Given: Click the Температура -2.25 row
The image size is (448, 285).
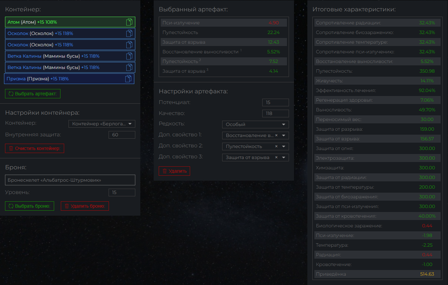Looking at the screenshot, I should 378,245.
